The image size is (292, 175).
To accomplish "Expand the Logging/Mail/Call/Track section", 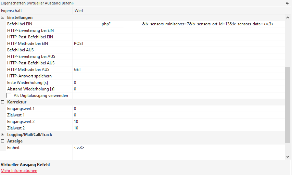I will 3,135.
